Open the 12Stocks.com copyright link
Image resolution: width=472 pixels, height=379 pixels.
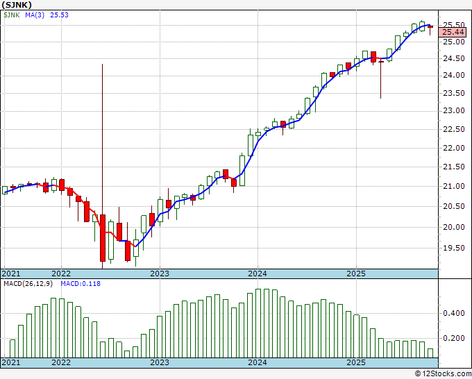click(443, 374)
